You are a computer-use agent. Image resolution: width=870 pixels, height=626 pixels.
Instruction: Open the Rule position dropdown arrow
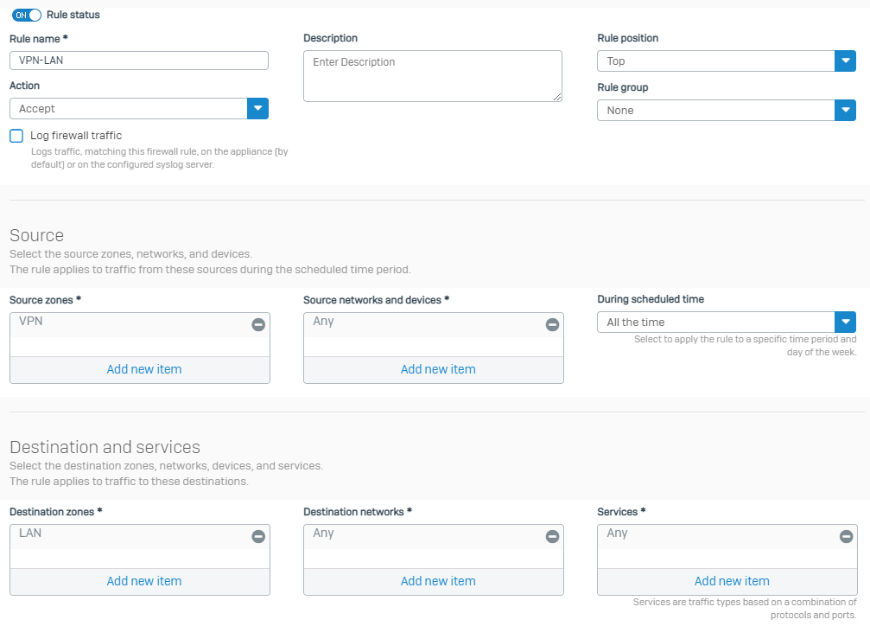click(845, 61)
